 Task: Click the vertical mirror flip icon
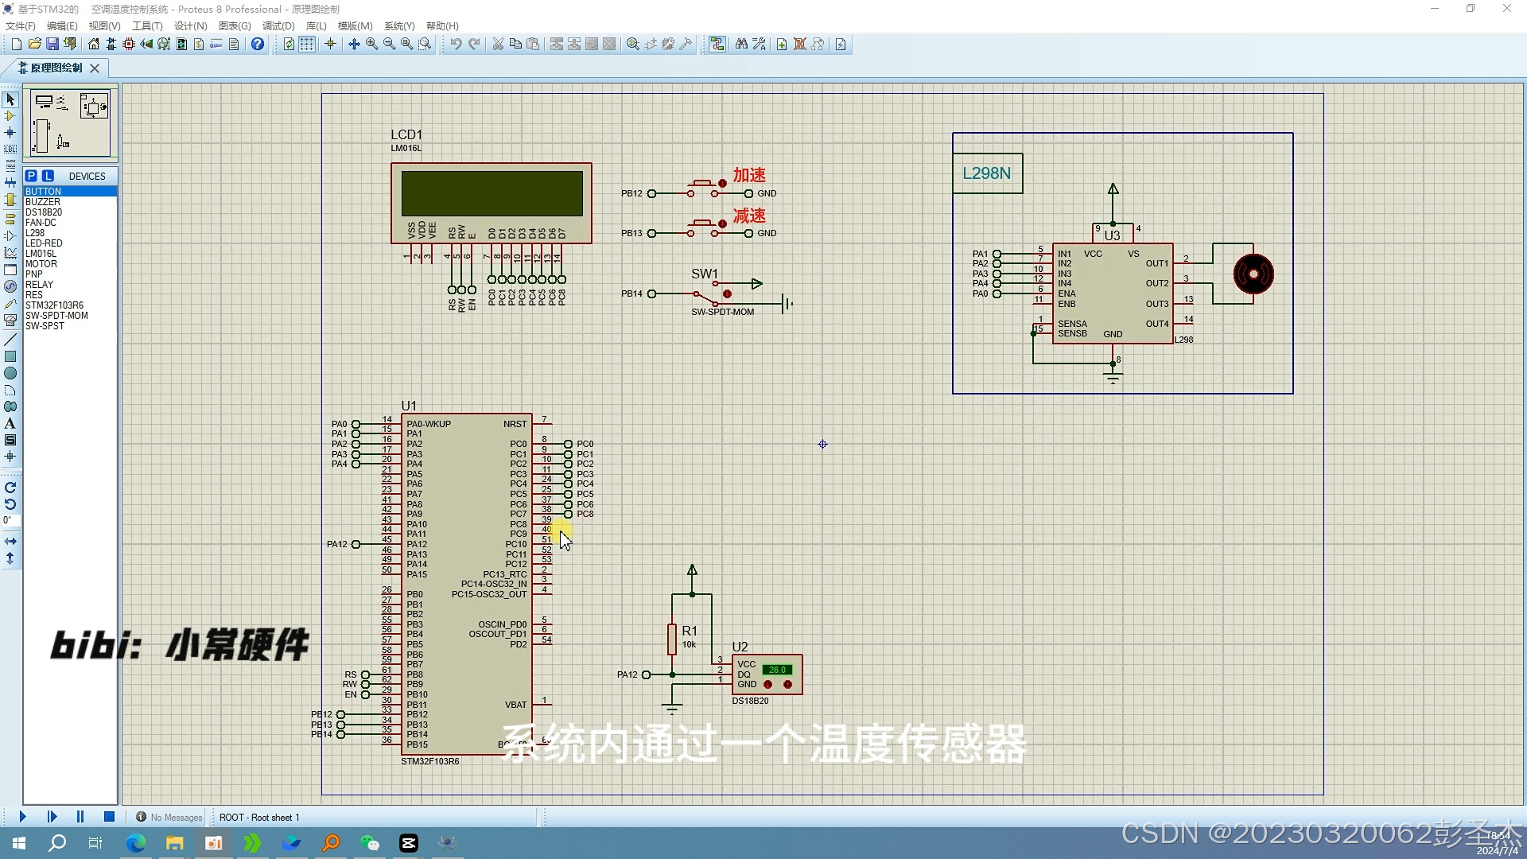point(10,558)
